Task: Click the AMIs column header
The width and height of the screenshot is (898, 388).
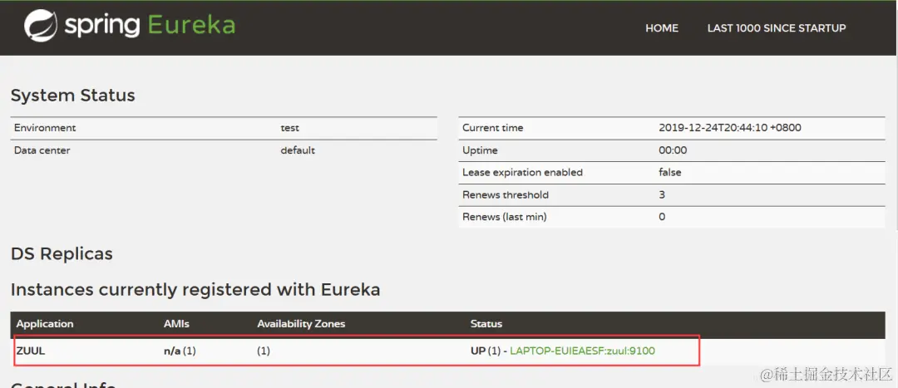Action: 176,324
